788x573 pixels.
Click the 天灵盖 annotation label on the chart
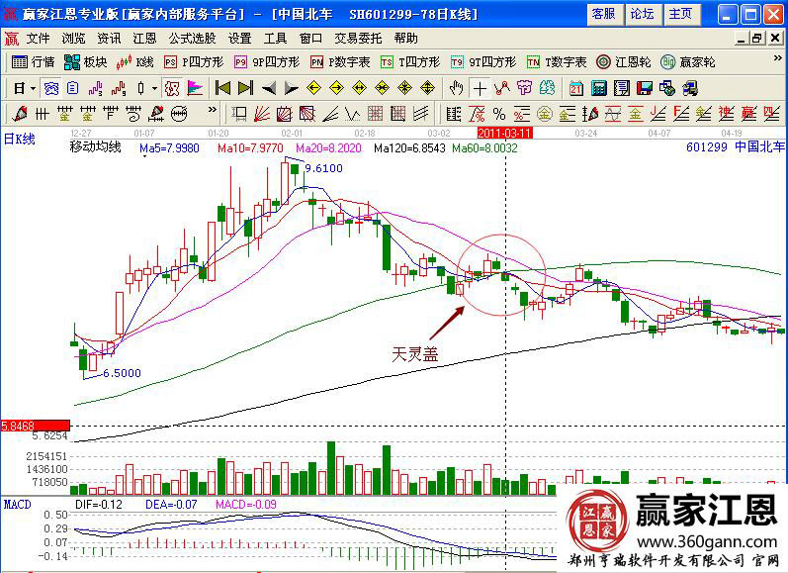415,352
